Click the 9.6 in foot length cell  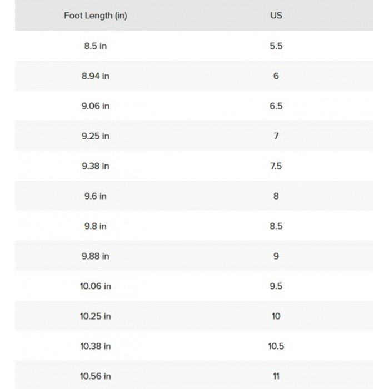coord(96,196)
